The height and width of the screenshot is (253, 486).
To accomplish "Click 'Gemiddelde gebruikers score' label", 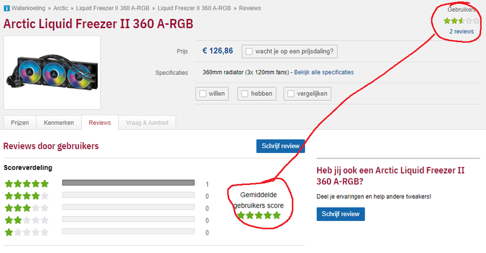I will (259, 200).
